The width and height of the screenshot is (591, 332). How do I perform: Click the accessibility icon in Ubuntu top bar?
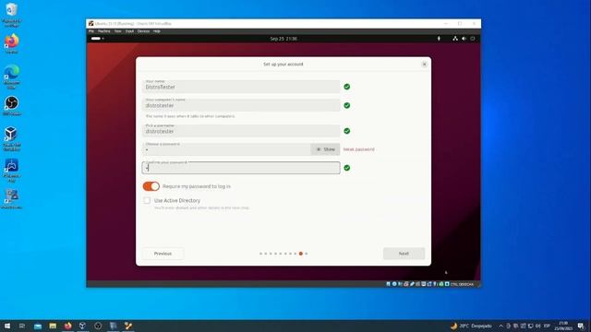439,39
